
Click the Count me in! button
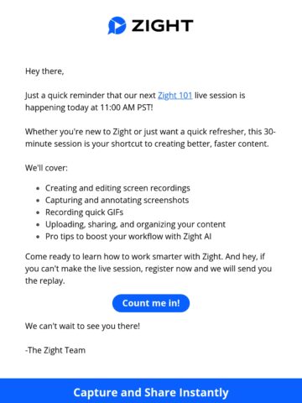click(x=151, y=303)
